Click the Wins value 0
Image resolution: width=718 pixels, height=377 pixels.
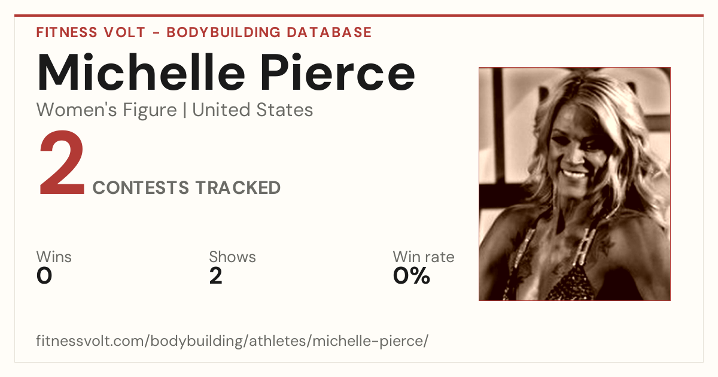click(44, 276)
